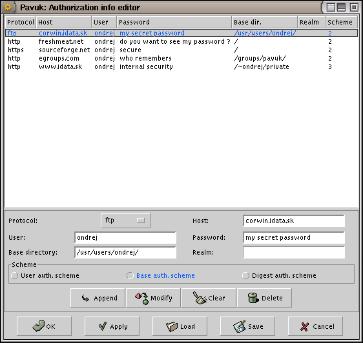Image resolution: width=363 pixels, height=343 pixels.
Task: Click the Clear brush icon
Action: pyautogui.click(x=200, y=298)
